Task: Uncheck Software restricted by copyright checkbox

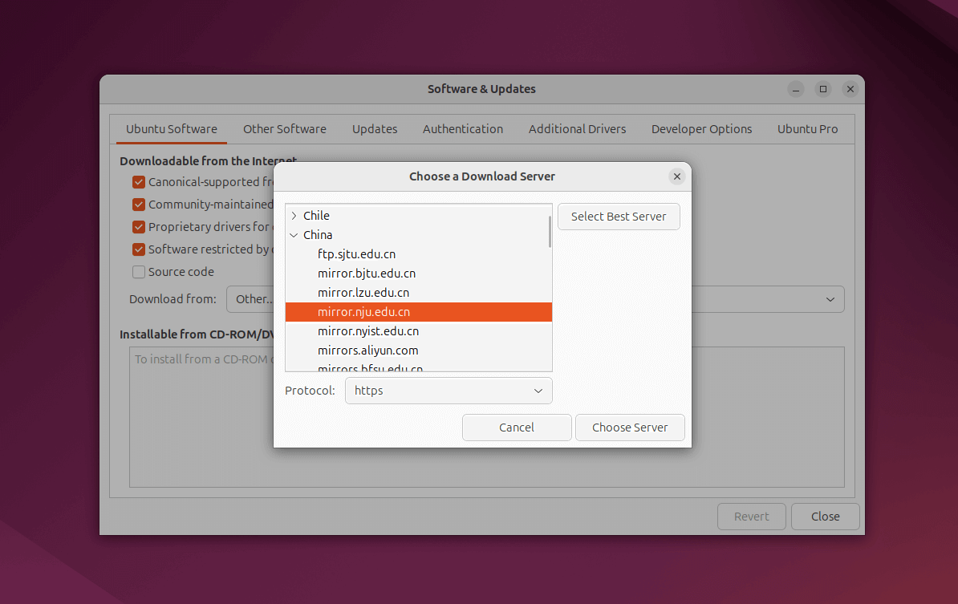Action: (x=139, y=249)
